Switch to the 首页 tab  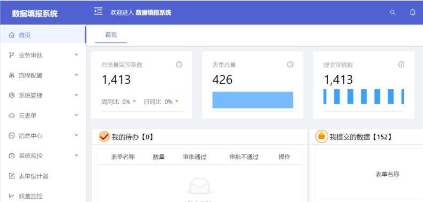pos(111,35)
